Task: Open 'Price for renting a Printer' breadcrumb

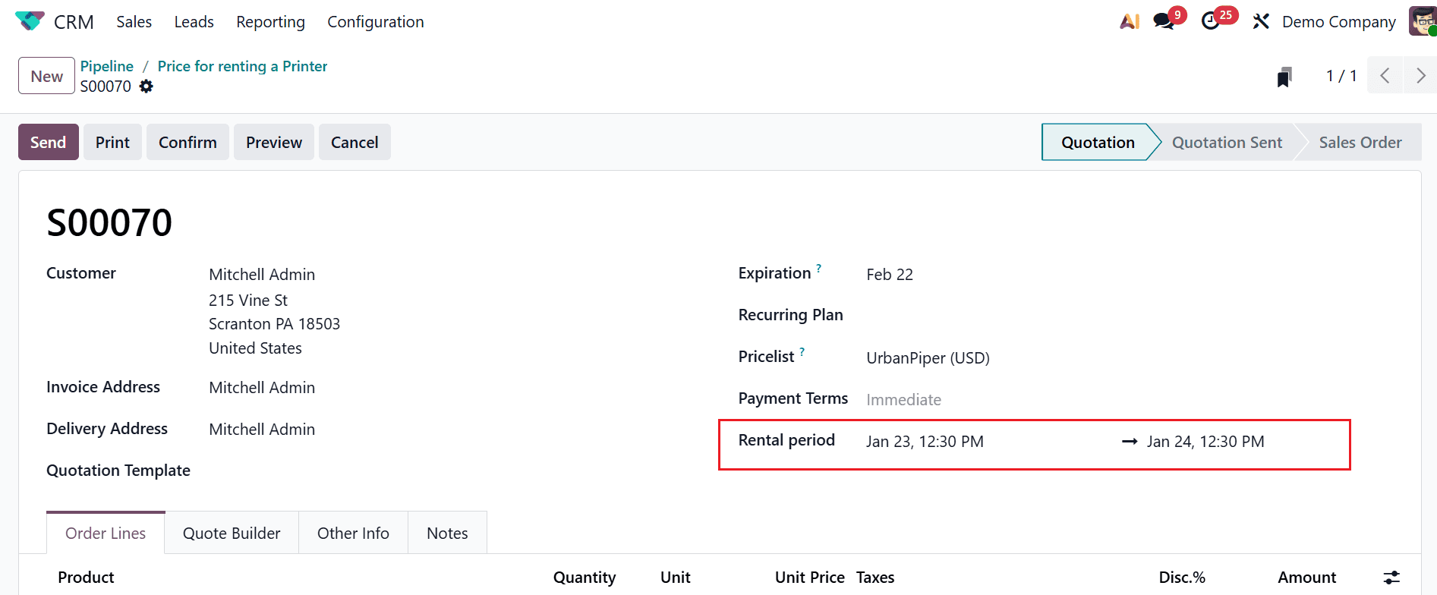Action: pos(242,66)
